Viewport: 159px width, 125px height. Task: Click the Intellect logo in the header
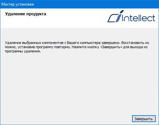point(131,16)
